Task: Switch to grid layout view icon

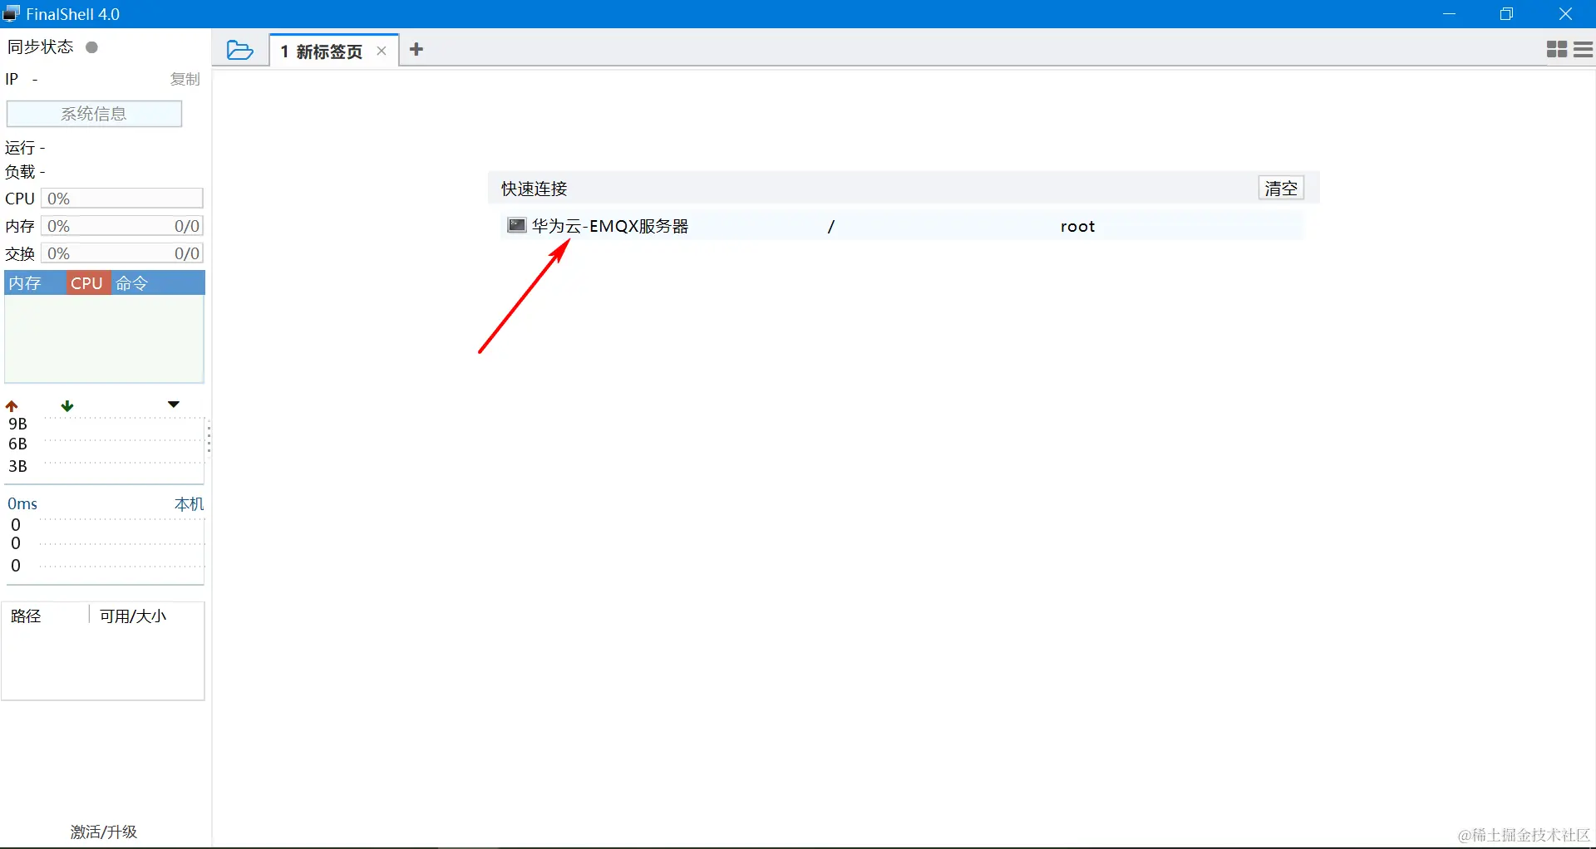Action: pos(1557,50)
